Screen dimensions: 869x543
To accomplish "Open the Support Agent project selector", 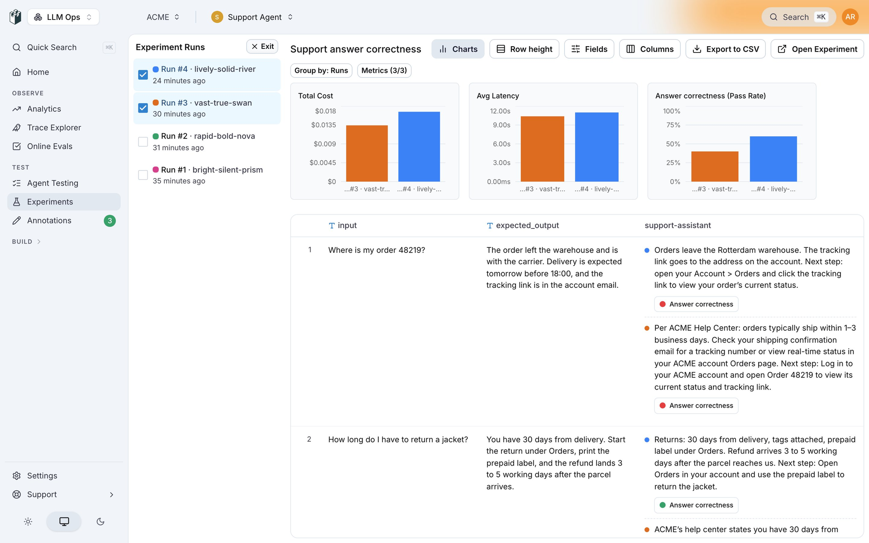I will click(x=252, y=17).
